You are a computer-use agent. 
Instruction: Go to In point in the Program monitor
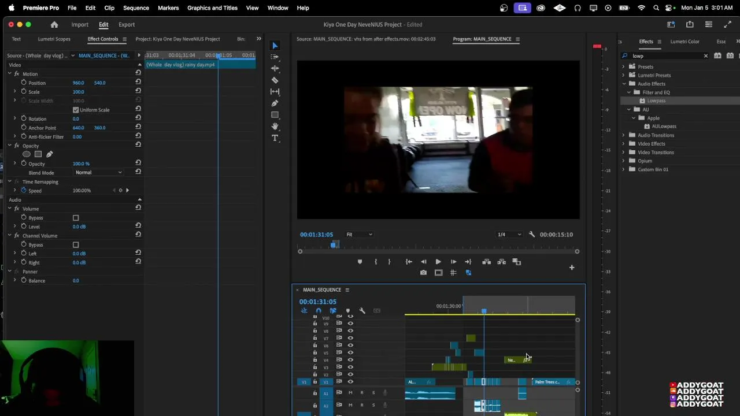click(x=409, y=262)
